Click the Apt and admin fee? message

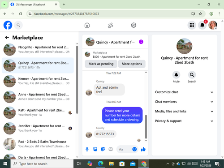[x=109, y=90]
